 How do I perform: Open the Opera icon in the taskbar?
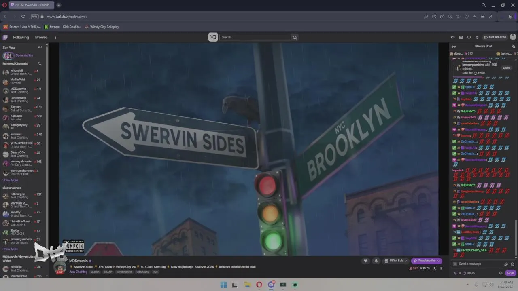pos(259,285)
